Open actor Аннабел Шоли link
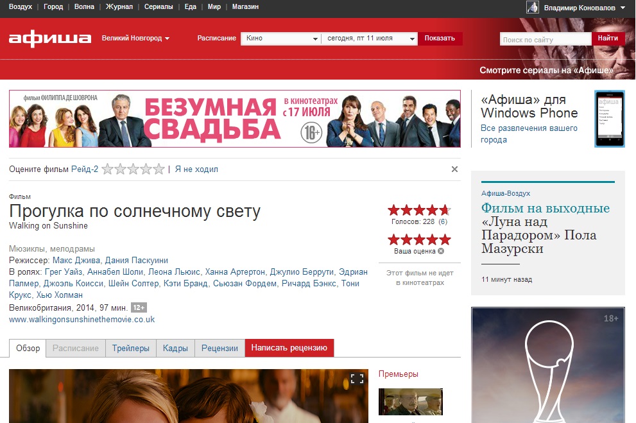This screenshot has width=636, height=423. (115, 272)
